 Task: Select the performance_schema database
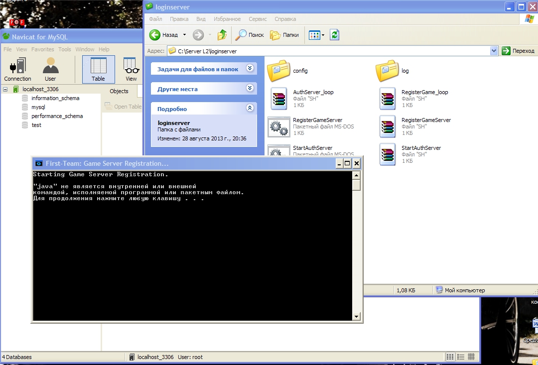coord(57,116)
